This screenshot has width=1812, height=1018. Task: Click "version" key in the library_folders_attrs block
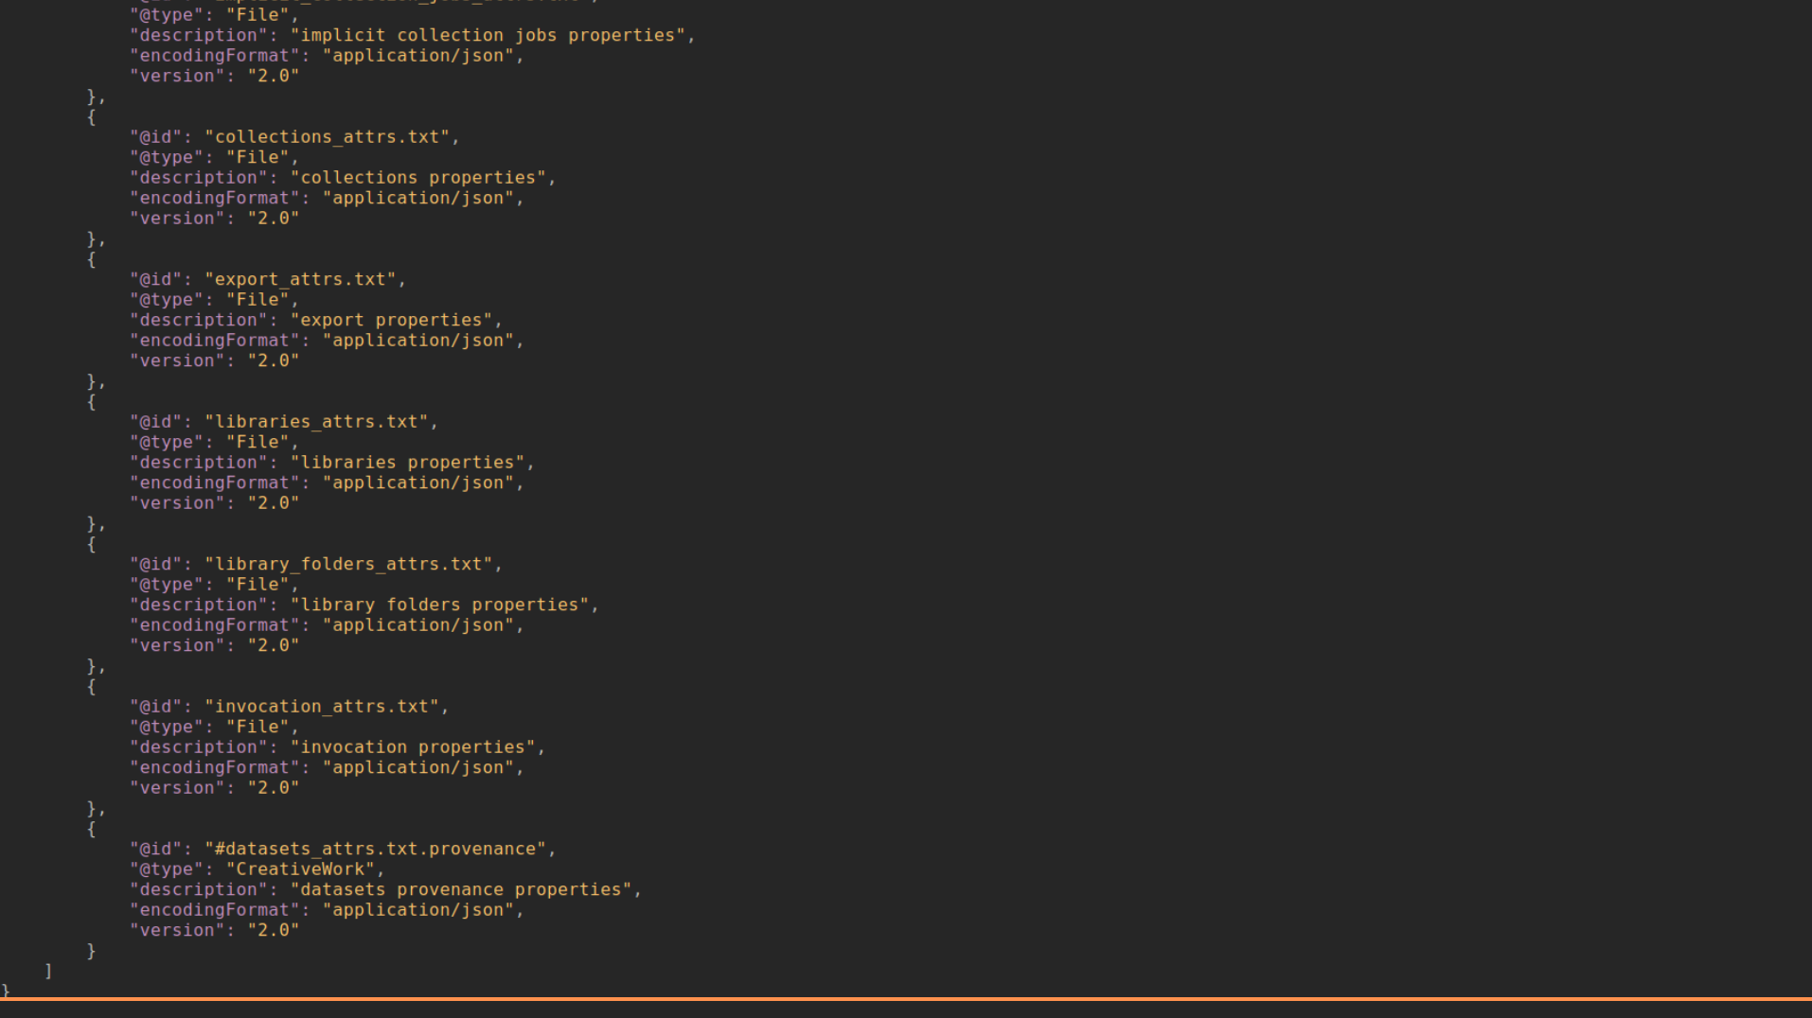click(x=178, y=646)
